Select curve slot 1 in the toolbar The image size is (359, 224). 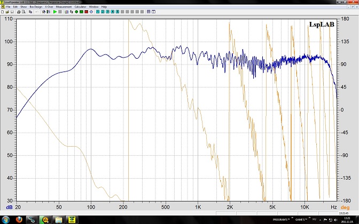click(x=98, y=12)
